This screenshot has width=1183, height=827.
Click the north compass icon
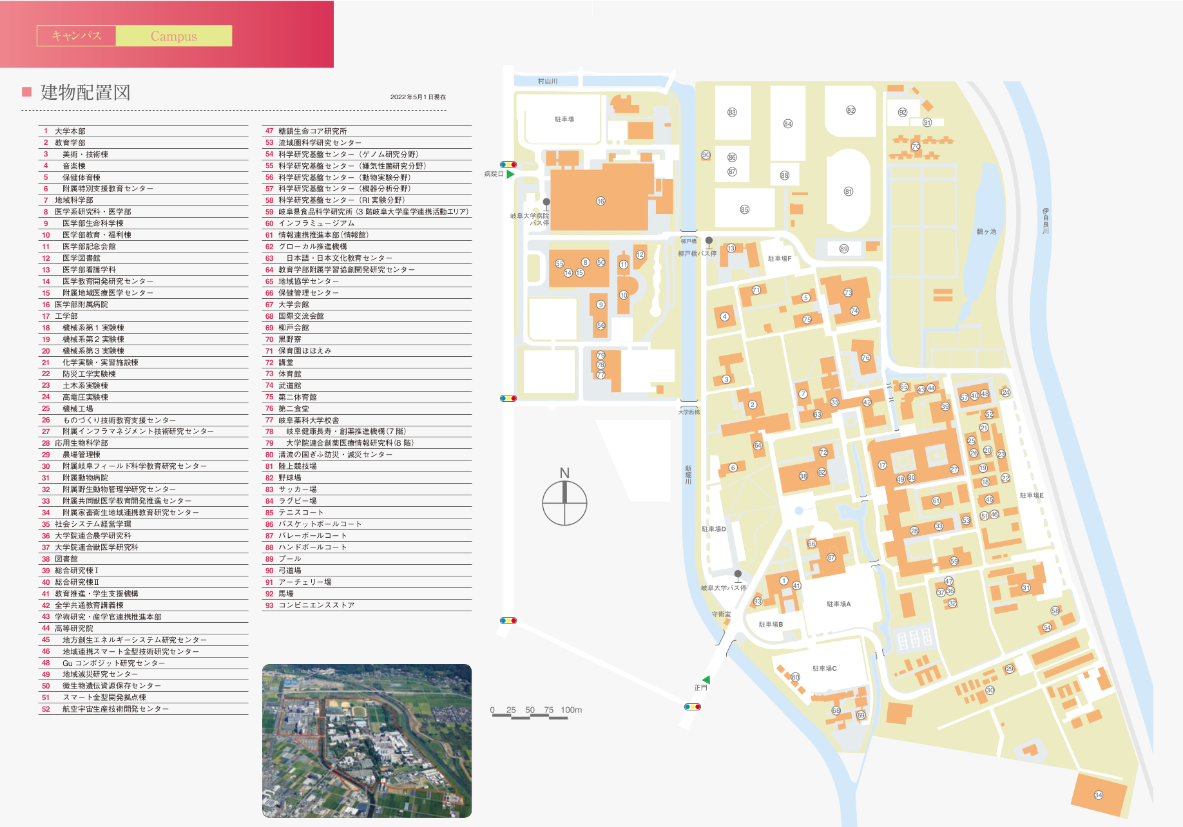[x=564, y=502]
